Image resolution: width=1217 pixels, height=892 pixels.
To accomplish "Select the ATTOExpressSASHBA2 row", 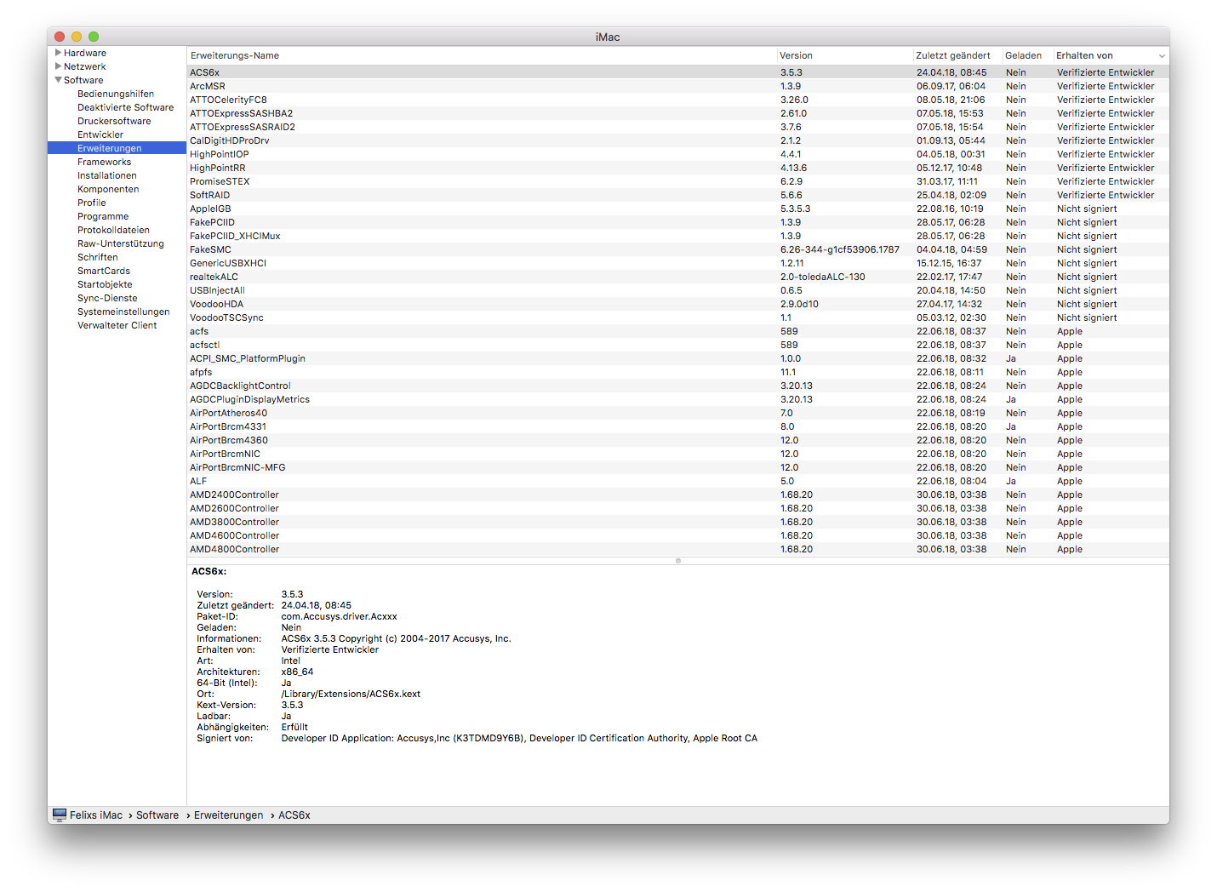I will point(678,113).
